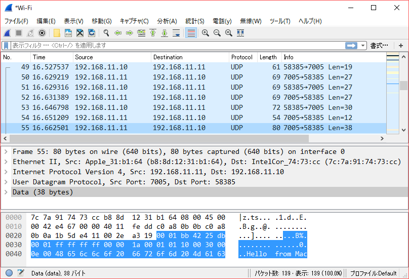Click the zoom in magnifier icon
Image resolution: width=409 pixels, height=279 pixels.
[x=205, y=33]
